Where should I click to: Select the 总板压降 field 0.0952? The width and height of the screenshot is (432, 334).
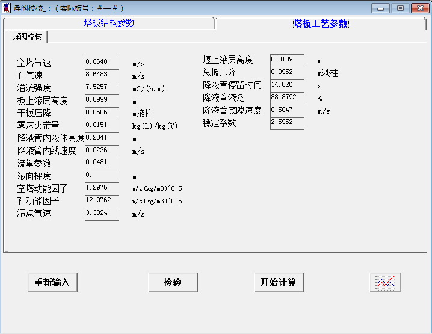click(287, 73)
